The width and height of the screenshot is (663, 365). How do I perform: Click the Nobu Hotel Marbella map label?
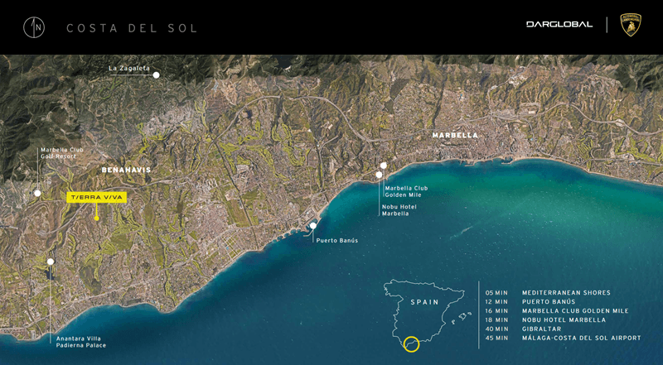399,210
